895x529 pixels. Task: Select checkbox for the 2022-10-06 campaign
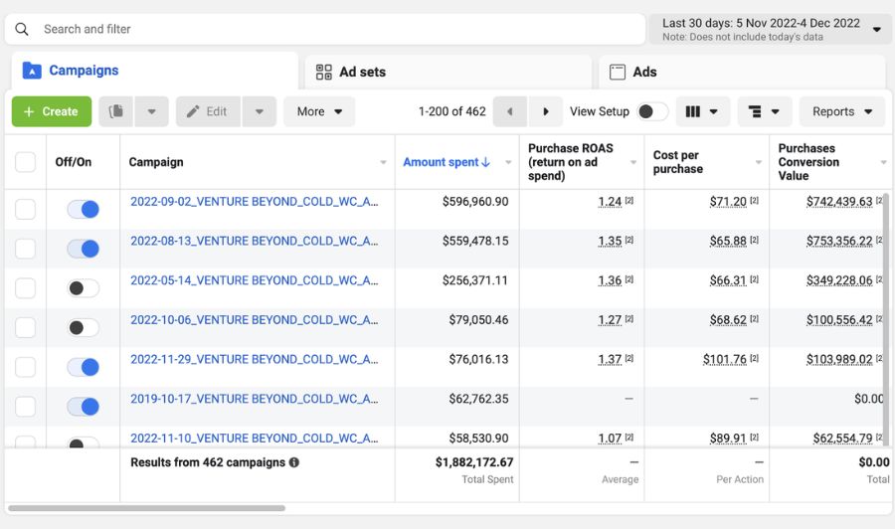25,327
